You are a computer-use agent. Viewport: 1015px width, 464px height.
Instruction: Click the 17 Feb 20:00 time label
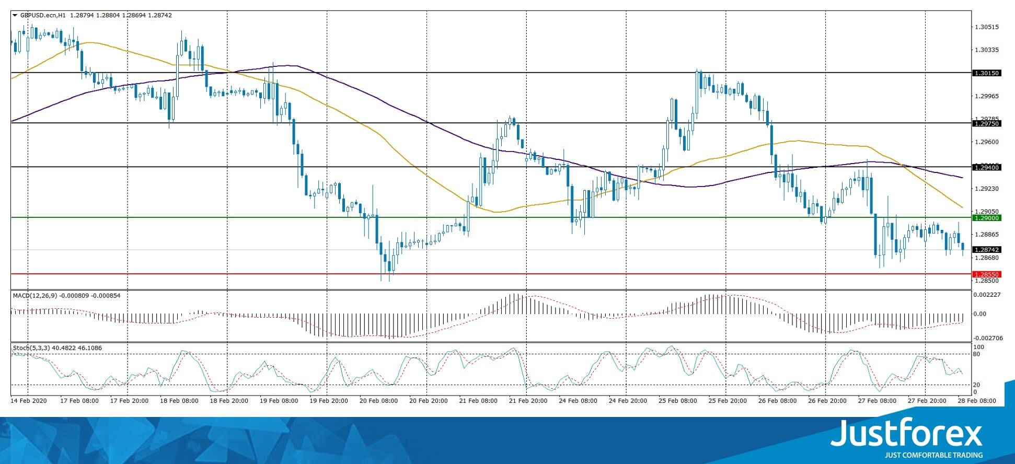pos(129,401)
